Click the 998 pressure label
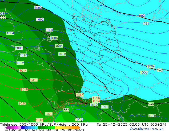The height and width of the screenshot is (131, 169). (2, 14)
